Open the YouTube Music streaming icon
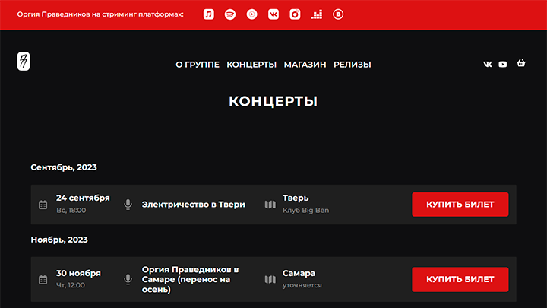This screenshot has height=308, width=547. pyautogui.click(x=252, y=14)
